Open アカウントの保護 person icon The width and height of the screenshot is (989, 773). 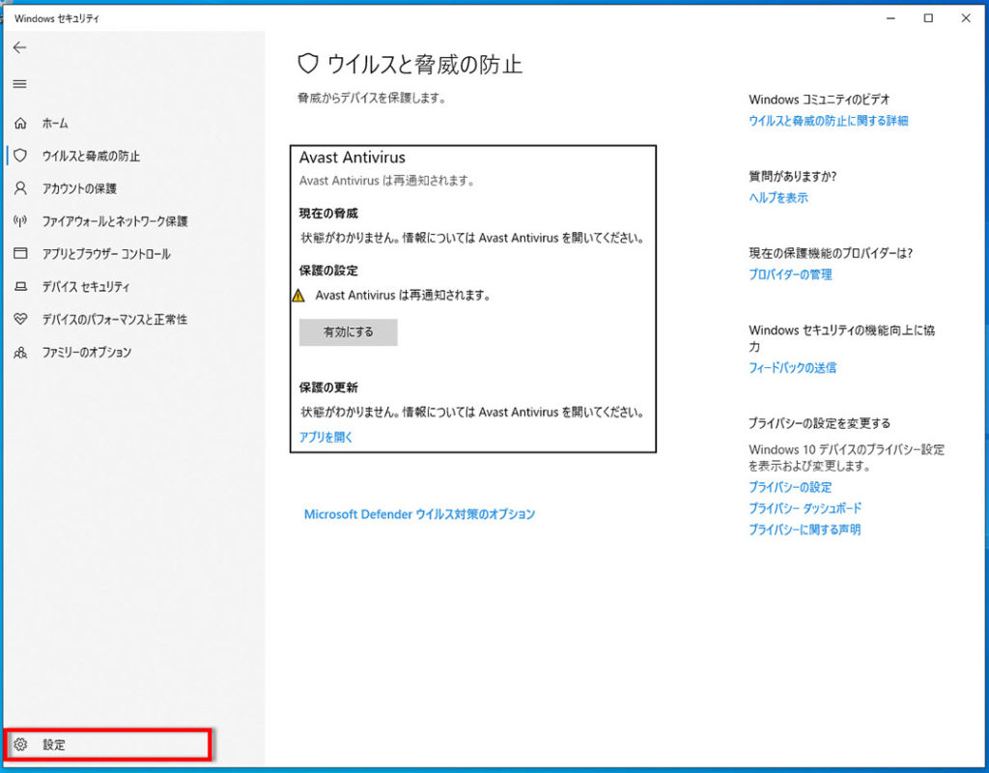tap(20, 188)
